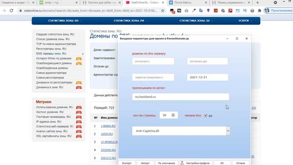The image size is (293, 165).
Task: Open Настройка профиля
Action: 196,163
